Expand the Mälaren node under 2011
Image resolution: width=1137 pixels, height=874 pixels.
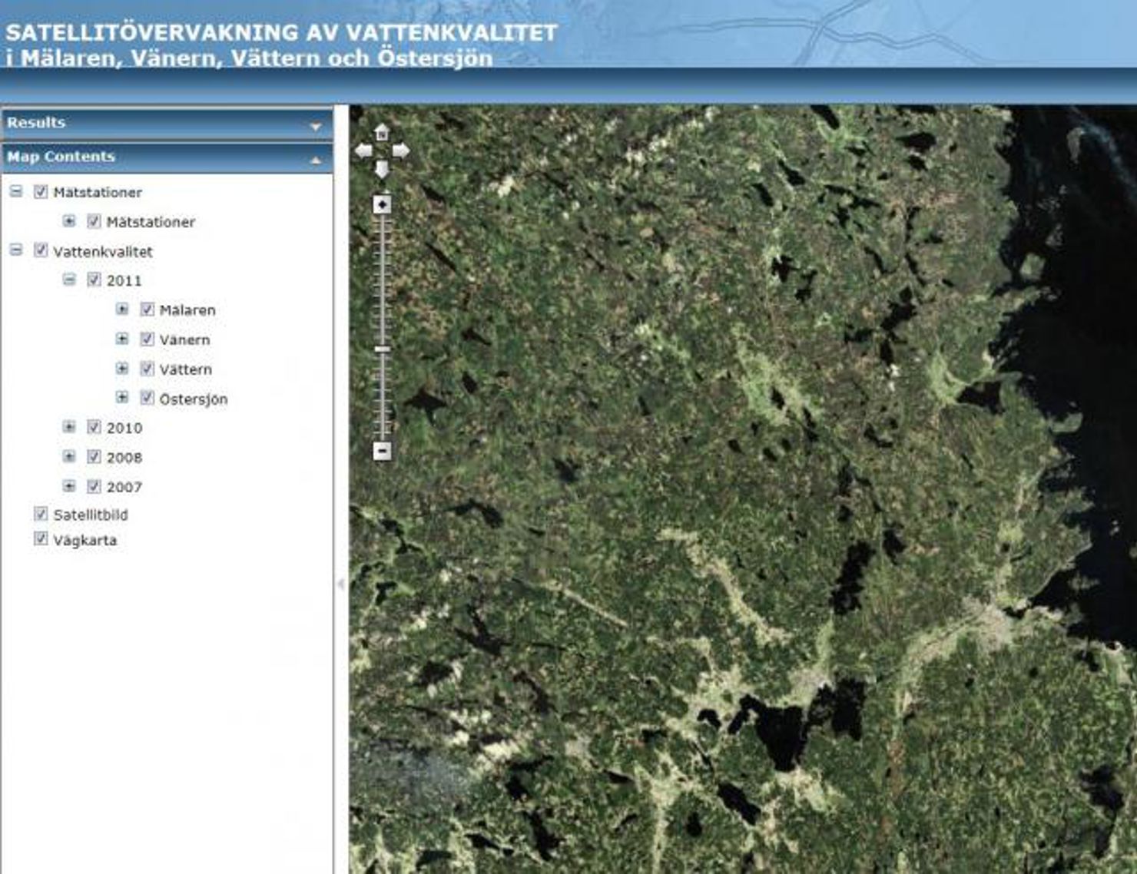coord(121,310)
